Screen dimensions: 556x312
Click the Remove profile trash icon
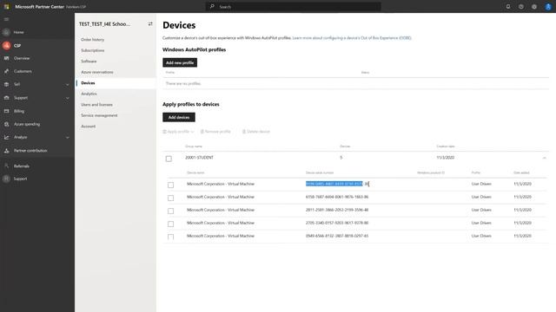202,132
